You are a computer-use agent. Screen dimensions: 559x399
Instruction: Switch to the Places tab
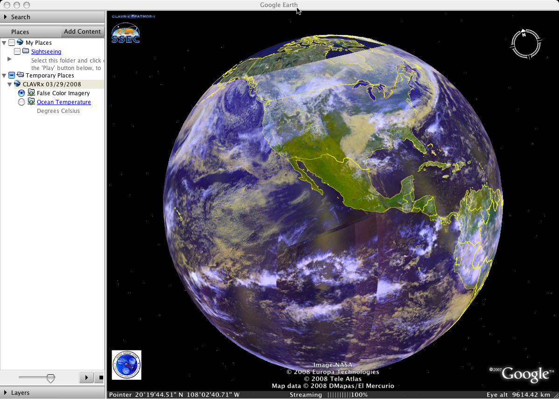click(20, 32)
